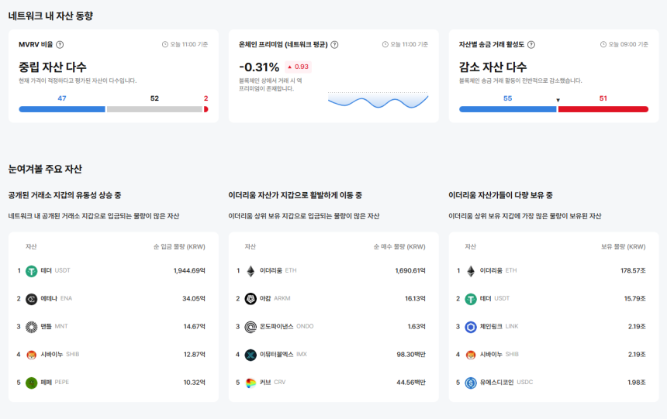Viewport: 667px width, 419px height.
Task: Open 맨틀 MNT asset row
Action: coord(113,327)
